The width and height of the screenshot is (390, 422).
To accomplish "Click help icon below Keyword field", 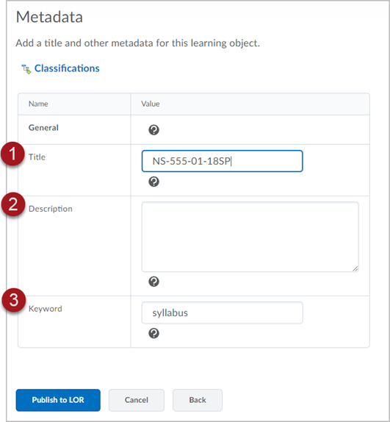I will (x=154, y=333).
